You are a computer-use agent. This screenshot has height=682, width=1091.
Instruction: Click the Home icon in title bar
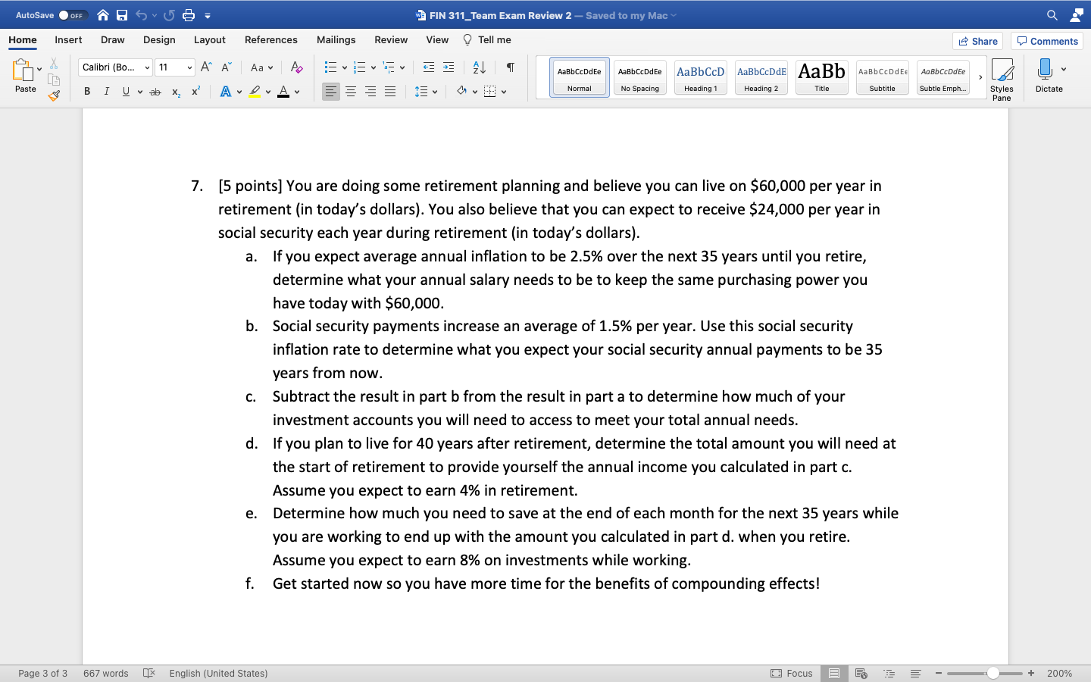pos(103,15)
